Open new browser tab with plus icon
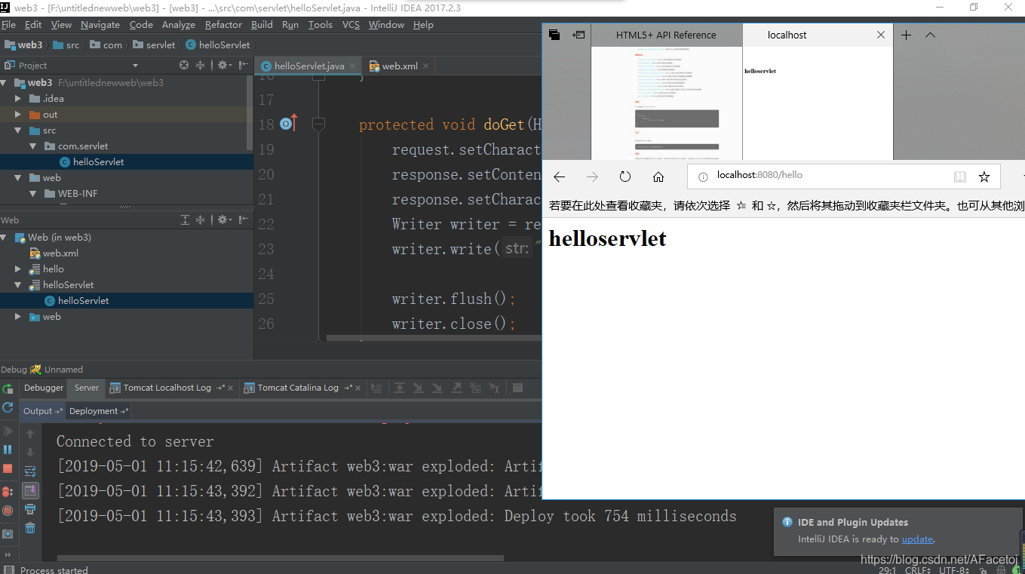Image resolution: width=1025 pixels, height=574 pixels. (907, 35)
